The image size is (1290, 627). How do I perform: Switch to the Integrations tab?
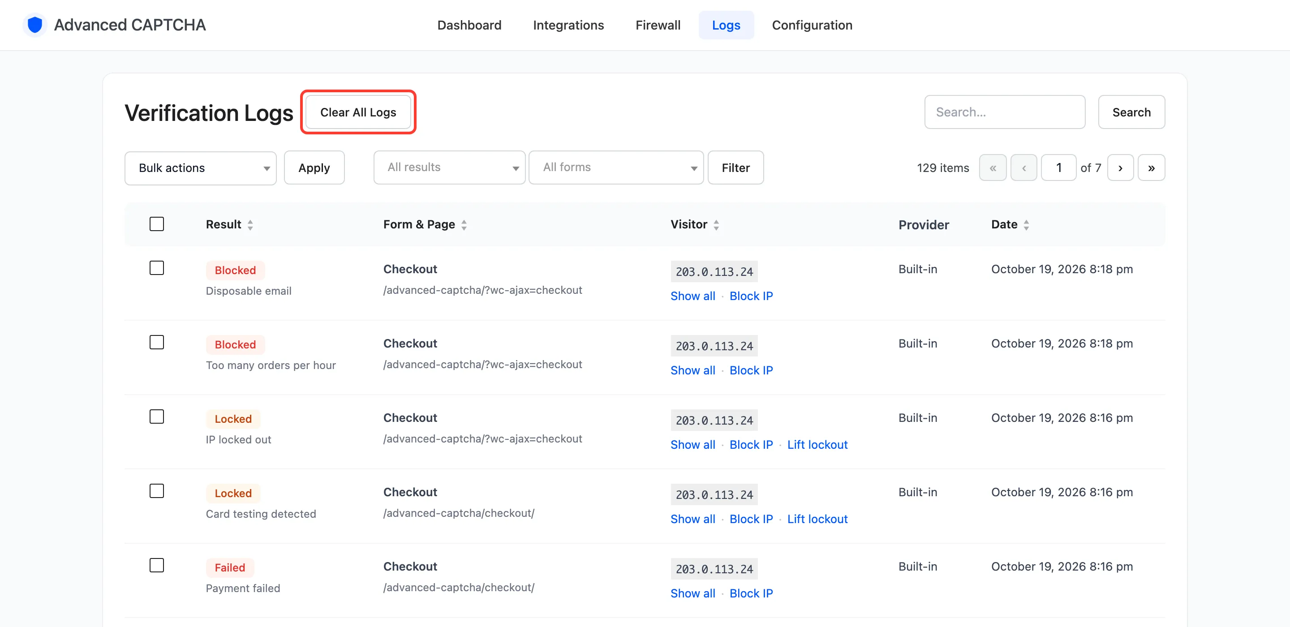pyautogui.click(x=568, y=25)
